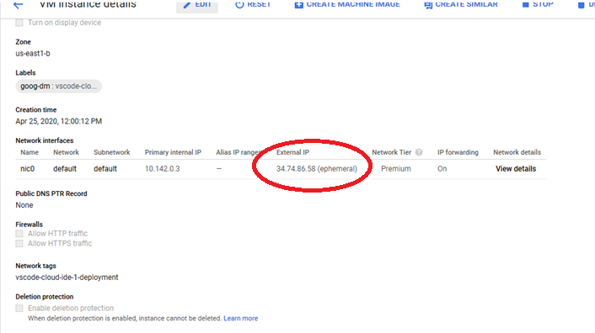Viewport: 595px width, 333px height.
Task: Click the EDIT button label
Action: [203, 4]
